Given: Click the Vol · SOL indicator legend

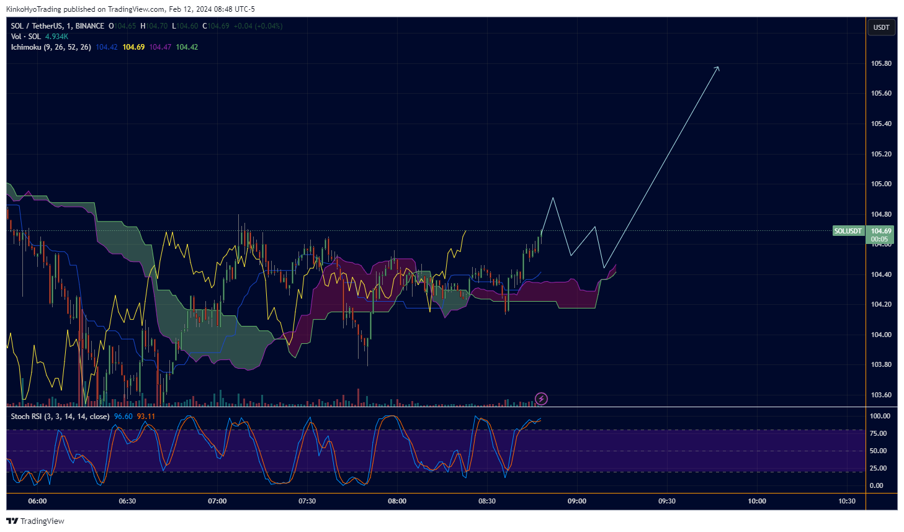Looking at the screenshot, I should [x=26, y=37].
